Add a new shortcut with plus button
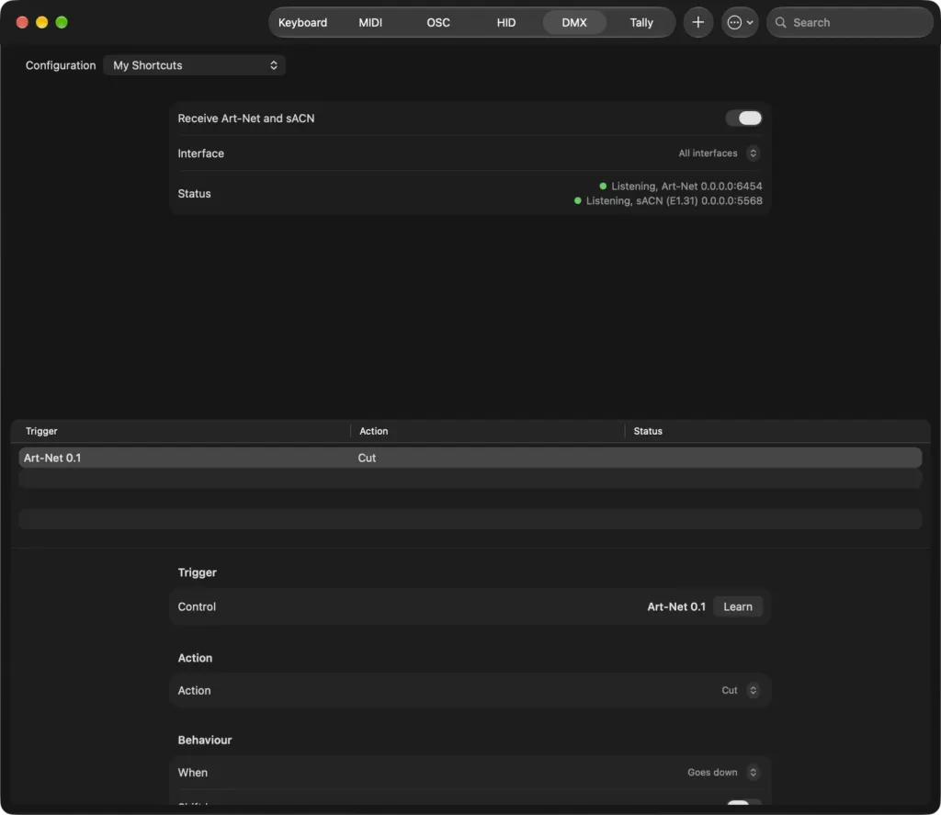 (x=698, y=22)
